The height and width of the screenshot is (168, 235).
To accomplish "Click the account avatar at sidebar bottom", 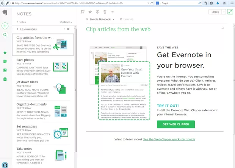I will point(5,165).
